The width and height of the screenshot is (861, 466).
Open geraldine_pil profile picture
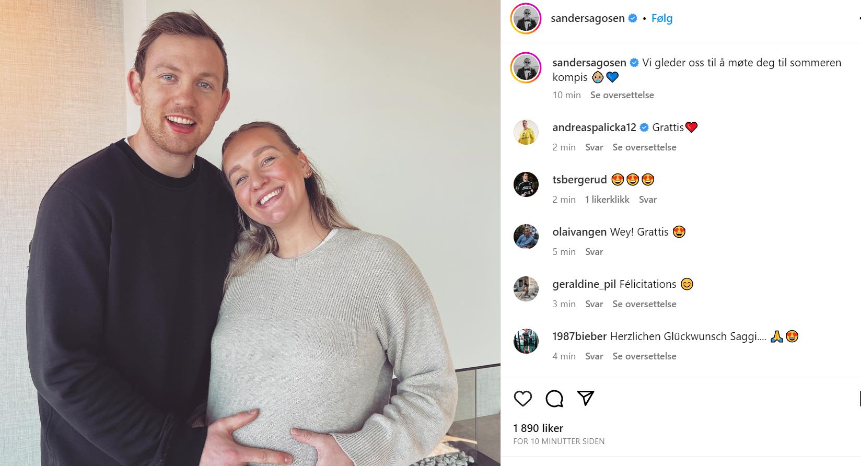(526, 289)
